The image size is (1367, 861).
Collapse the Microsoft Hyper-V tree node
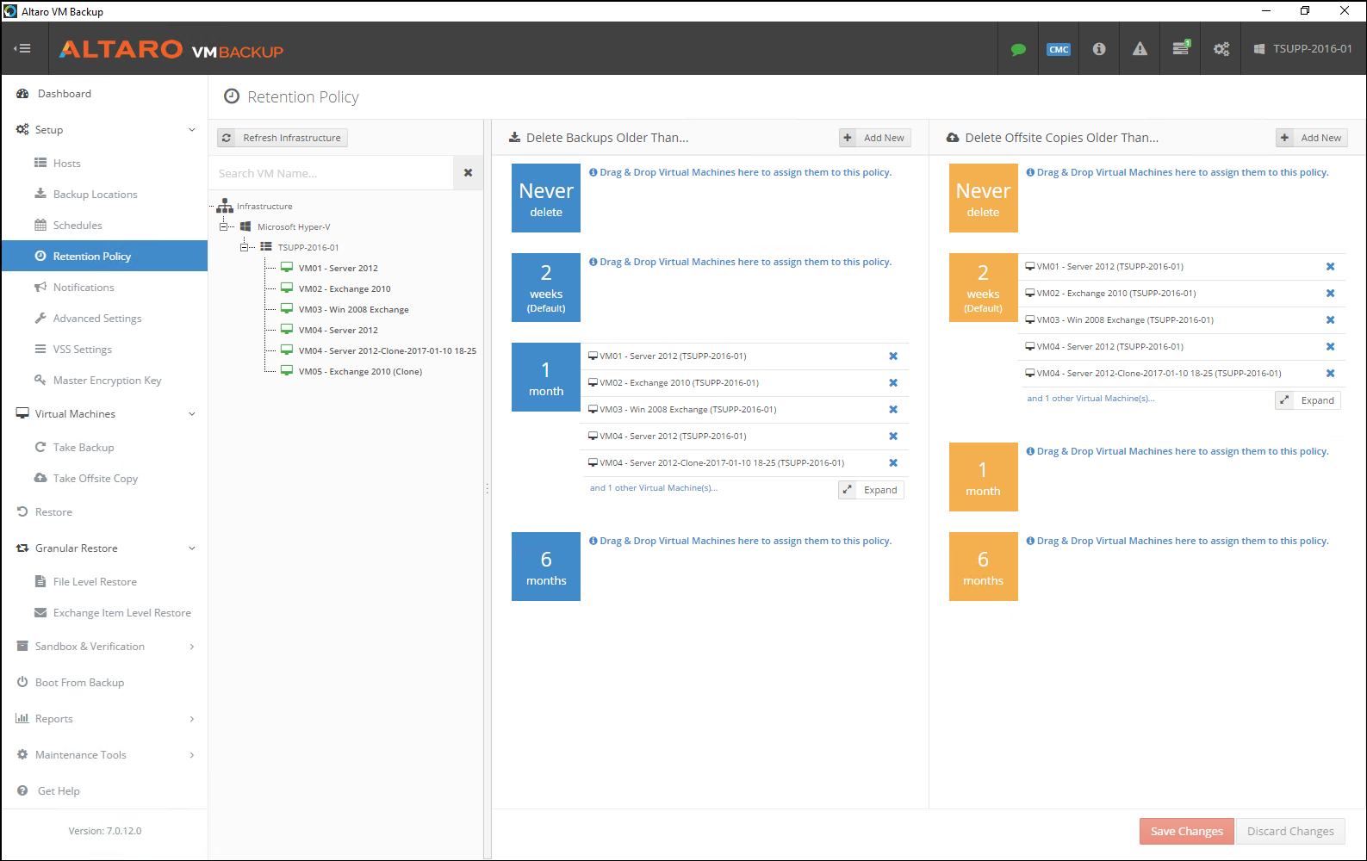pyautogui.click(x=224, y=227)
